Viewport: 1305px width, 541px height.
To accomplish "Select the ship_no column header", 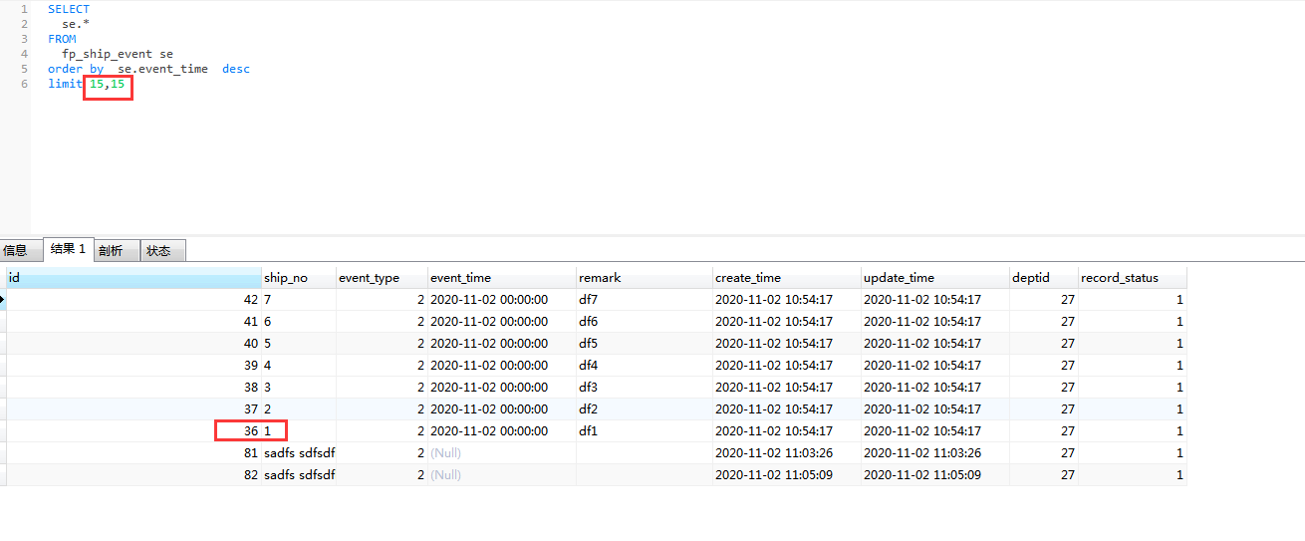I will tap(298, 278).
